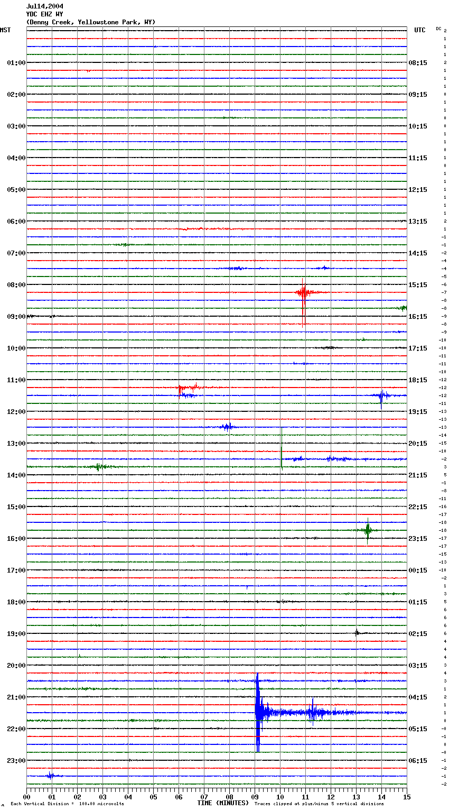Click the bottom axis minute label "09"
Image resolution: width=449 pixels, height=811 pixels.
[x=255, y=797]
